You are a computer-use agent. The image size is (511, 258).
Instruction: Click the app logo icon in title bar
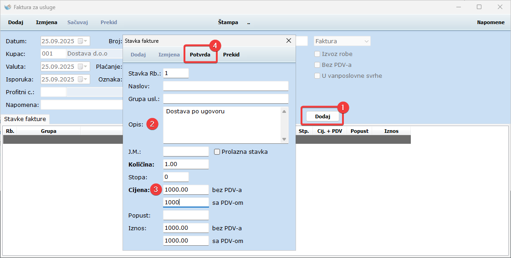pyautogui.click(x=7, y=7)
